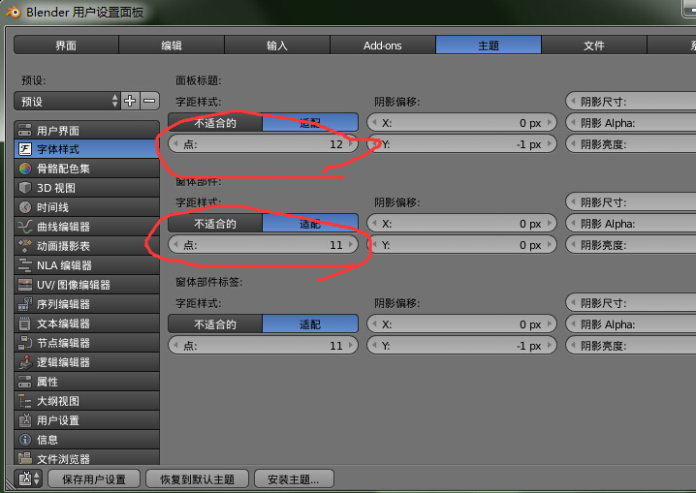
Task: Click 窗体部件 点 value 11 field
Action: coord(263,245)
